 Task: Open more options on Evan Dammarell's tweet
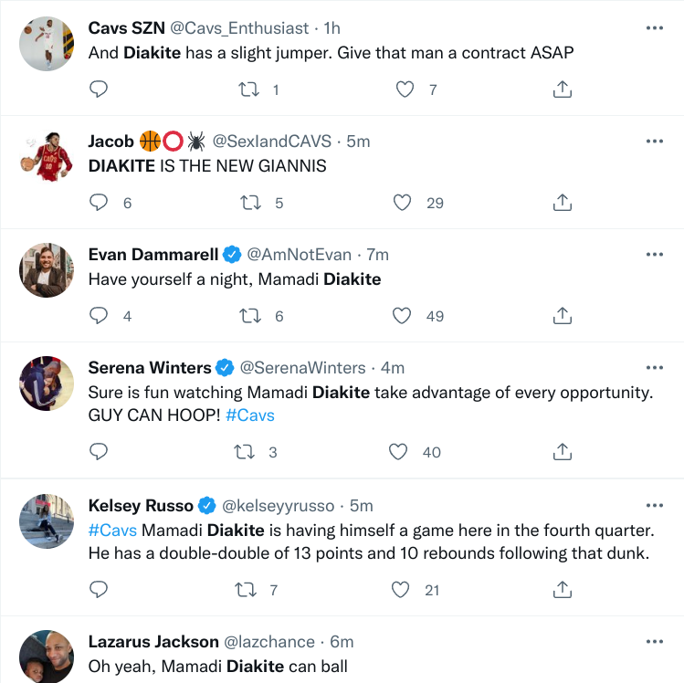(x=654, y=254)
